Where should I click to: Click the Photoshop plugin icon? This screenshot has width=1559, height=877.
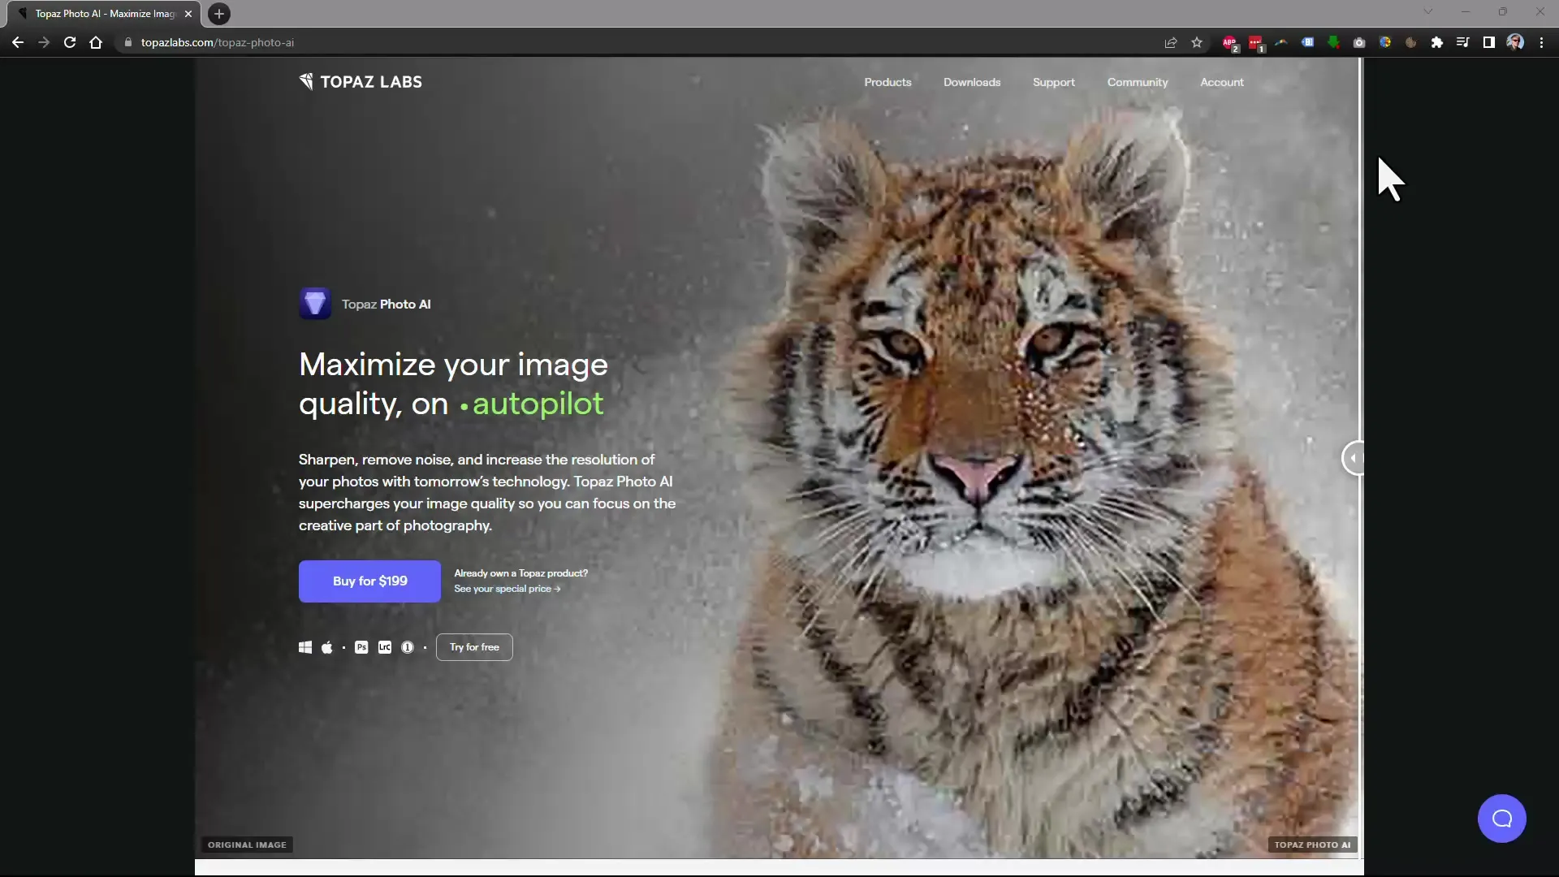tap(361, 646)
